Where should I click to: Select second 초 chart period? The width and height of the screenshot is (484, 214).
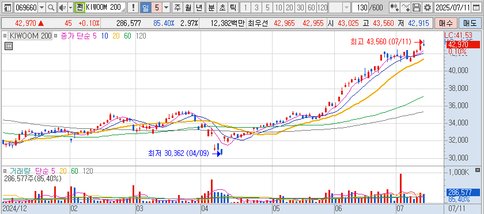point(222,7)
